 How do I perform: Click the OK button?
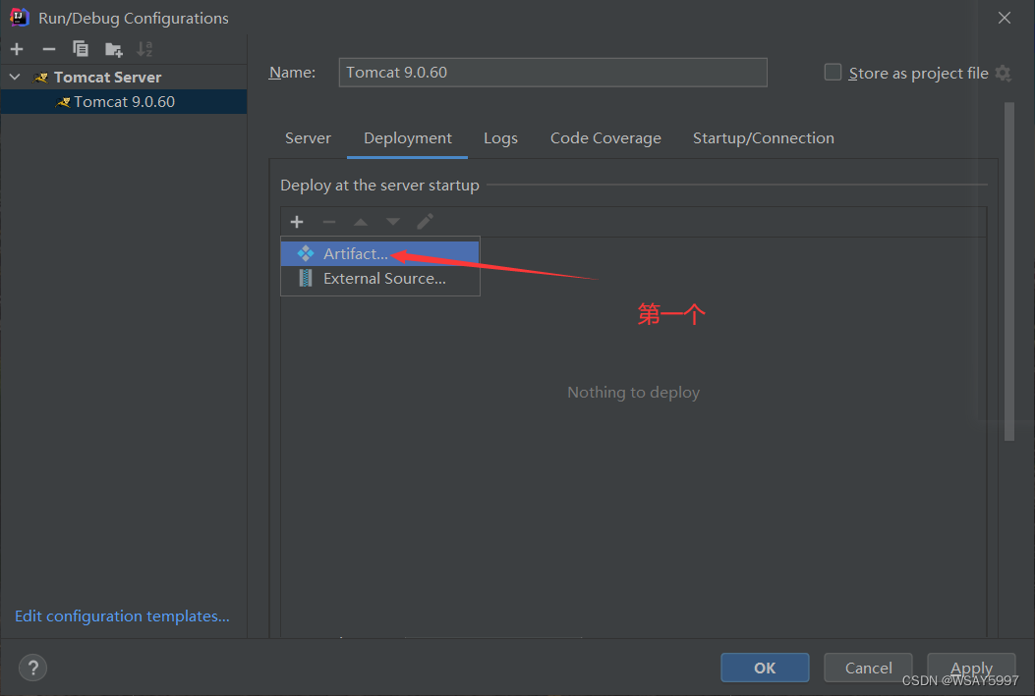point(765,668)
